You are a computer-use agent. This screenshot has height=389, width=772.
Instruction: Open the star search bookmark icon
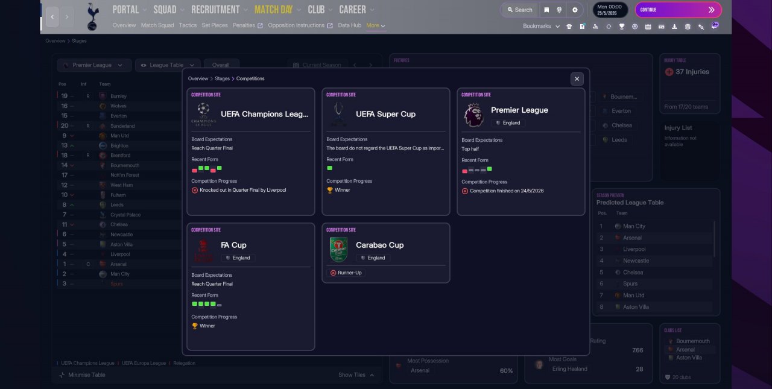700,27
